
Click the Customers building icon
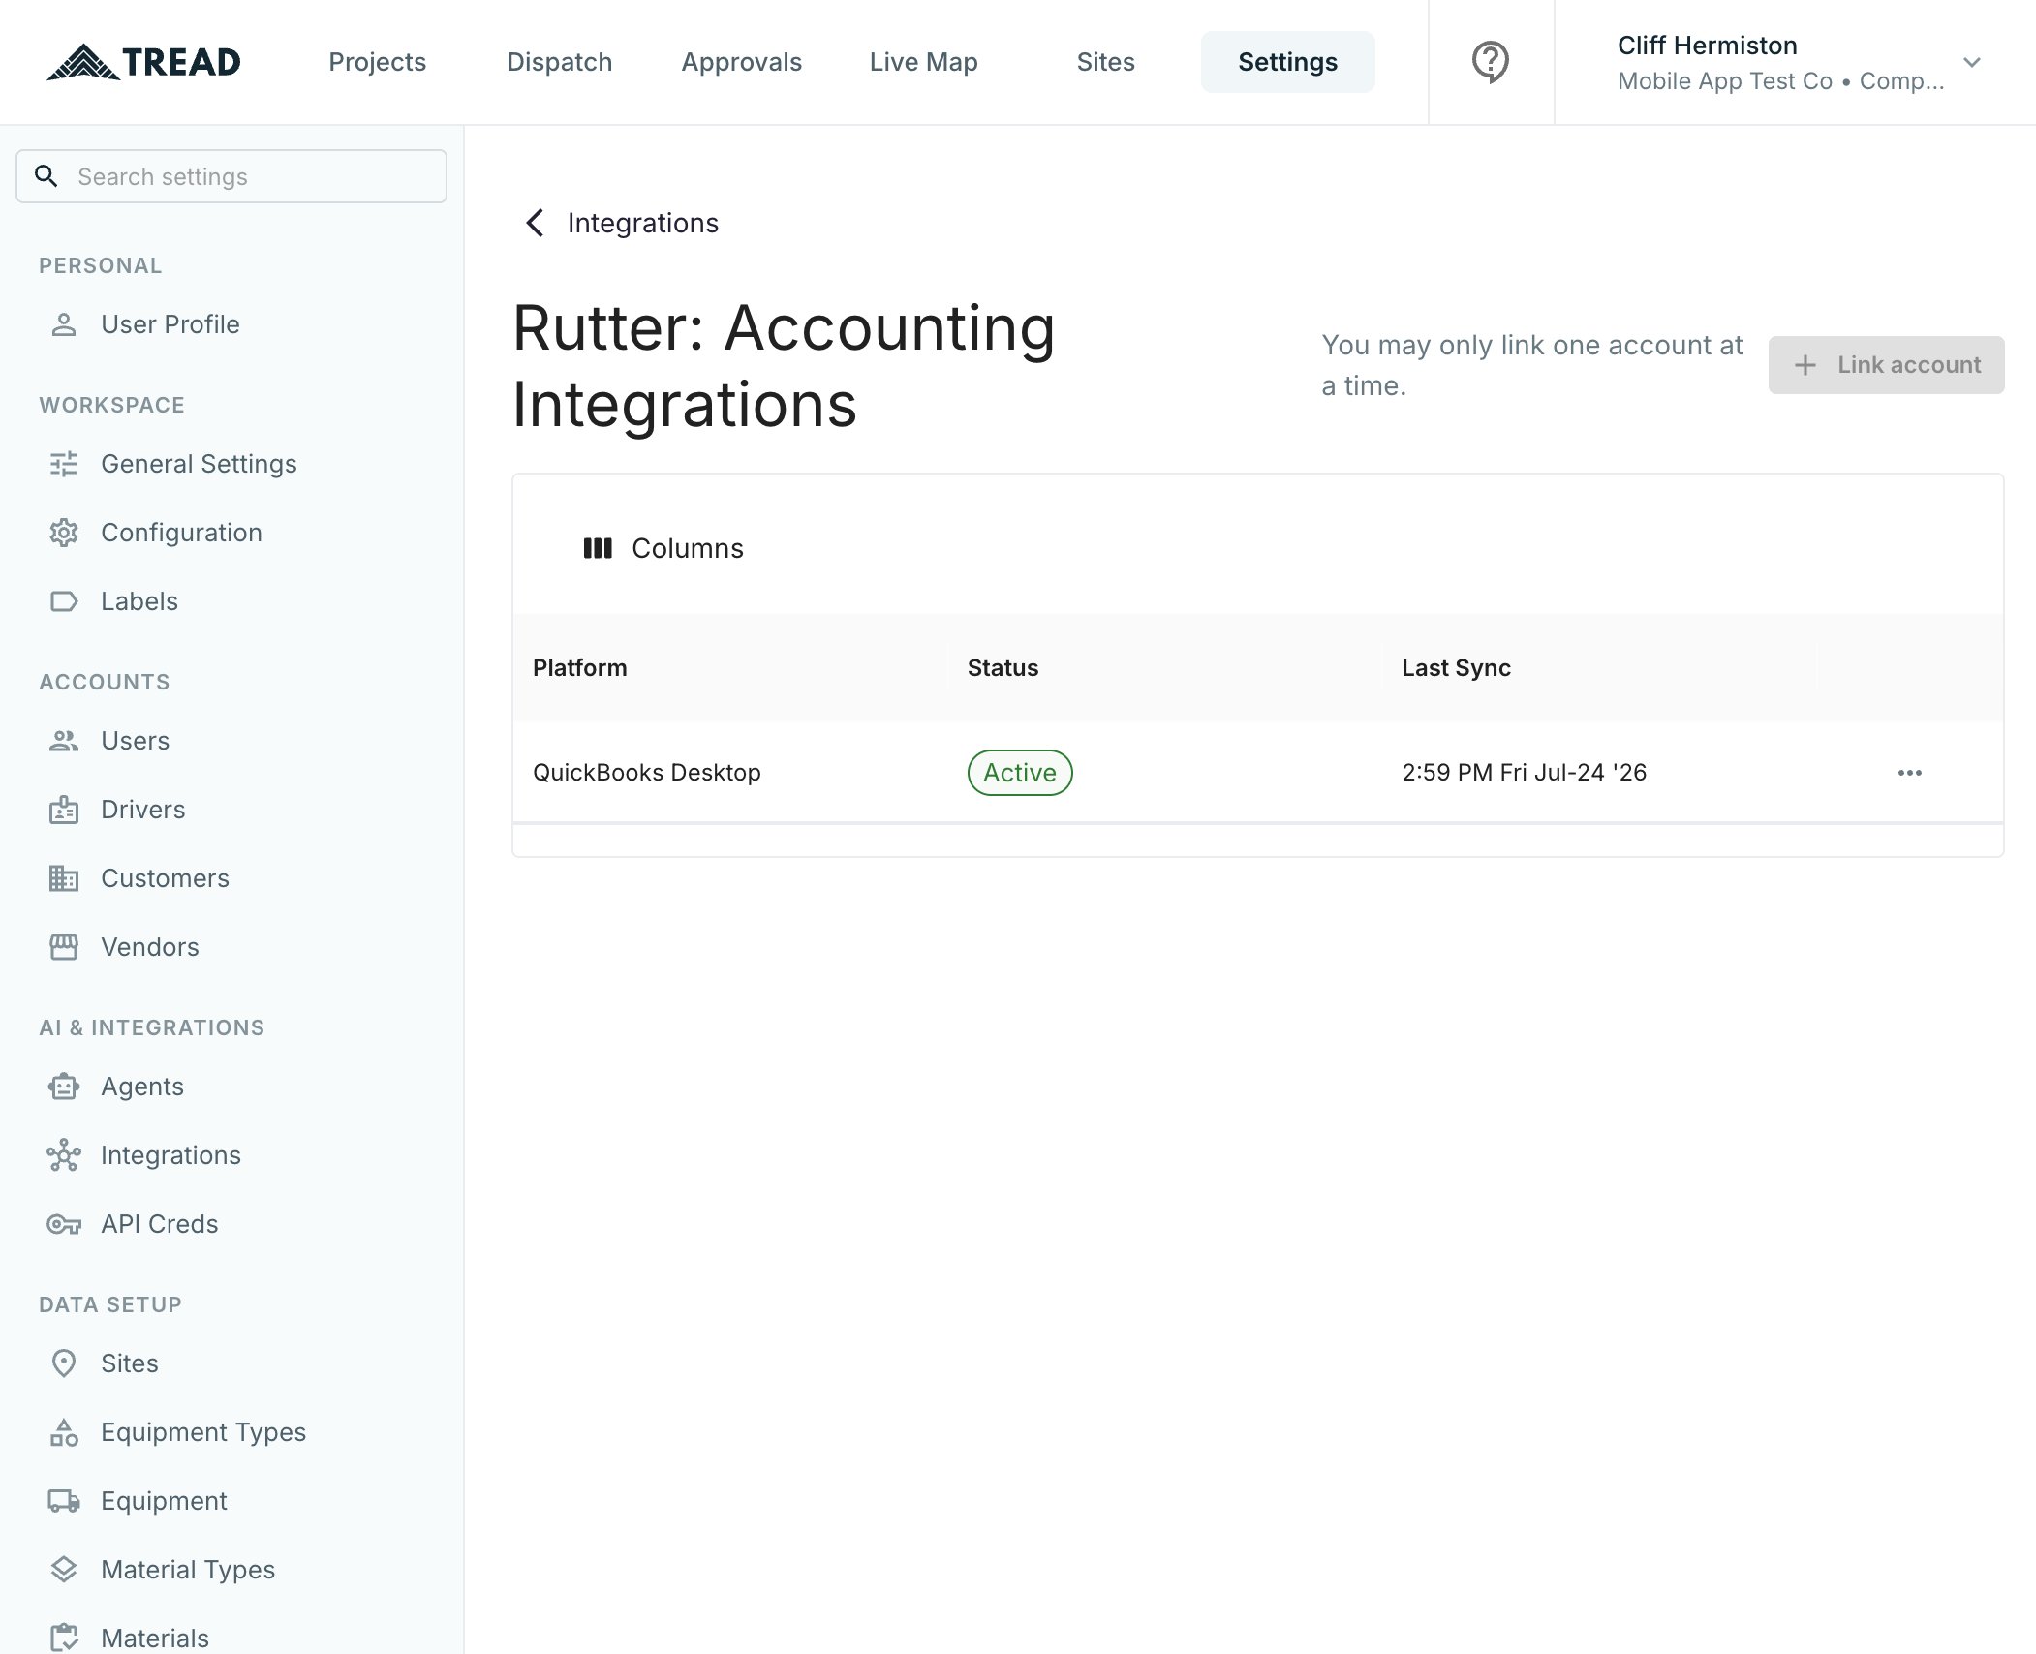[64, 878]
